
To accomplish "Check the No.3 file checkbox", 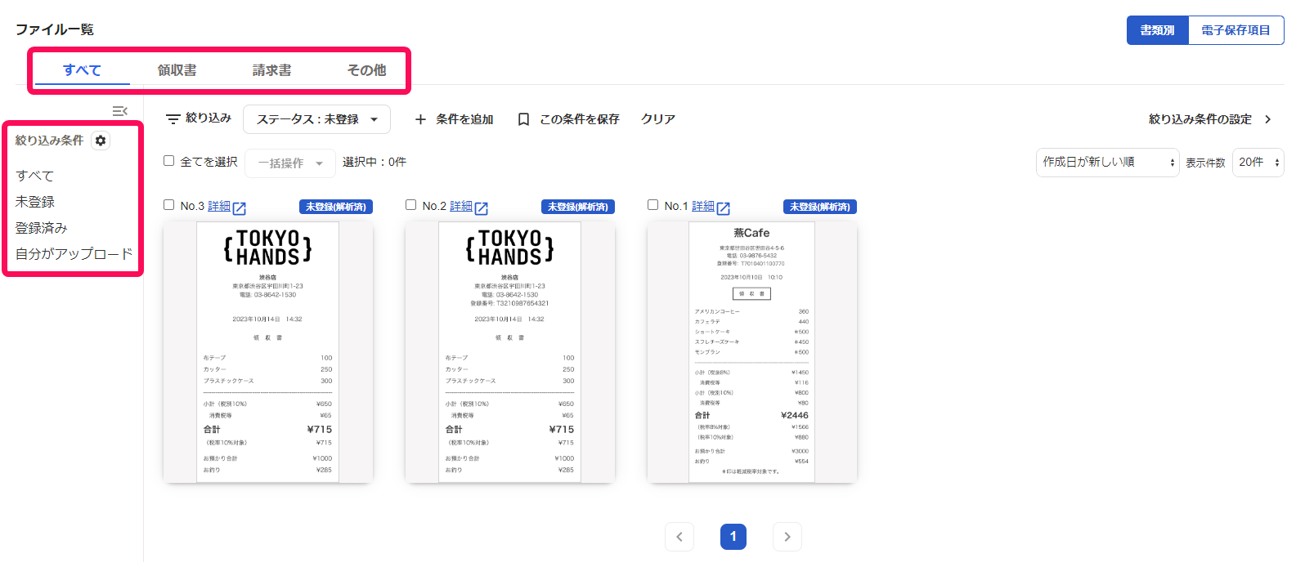I will (168, 205).
